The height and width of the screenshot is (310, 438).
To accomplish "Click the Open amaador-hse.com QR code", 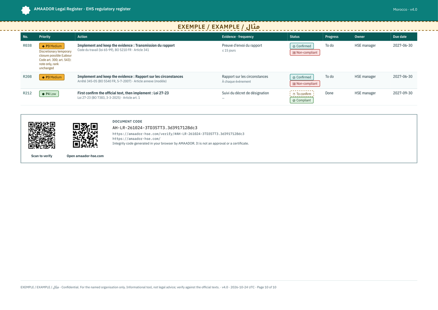I will [85, 135].
